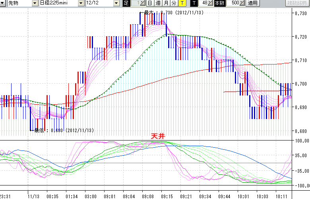Open the leftmost dropdown arrow in toolbar
Screen dimensions: 310x199
click(3, 3)
